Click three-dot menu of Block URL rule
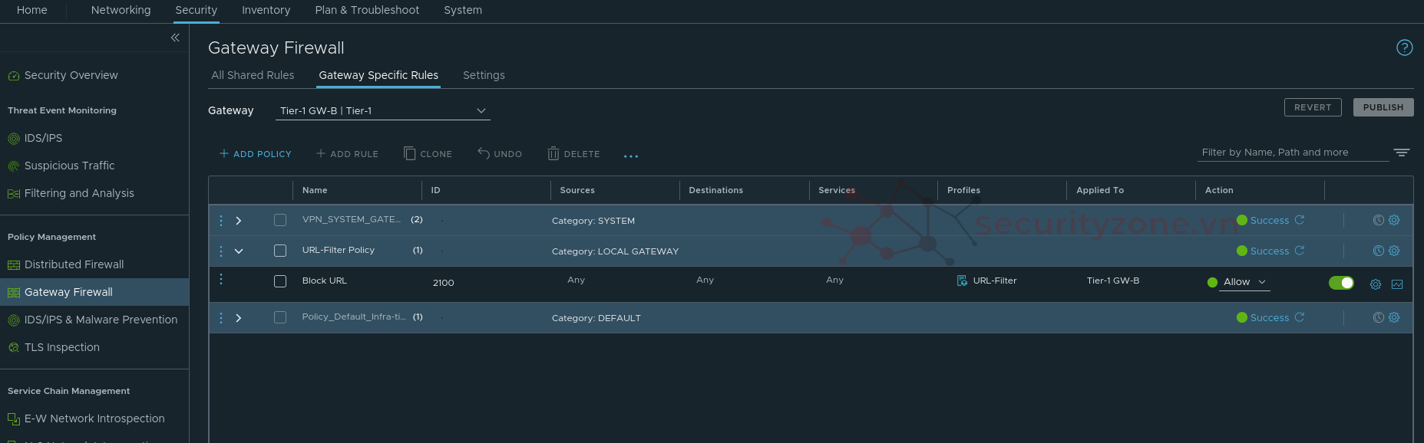The image size is (1424, 443). (x=221, y=280)
